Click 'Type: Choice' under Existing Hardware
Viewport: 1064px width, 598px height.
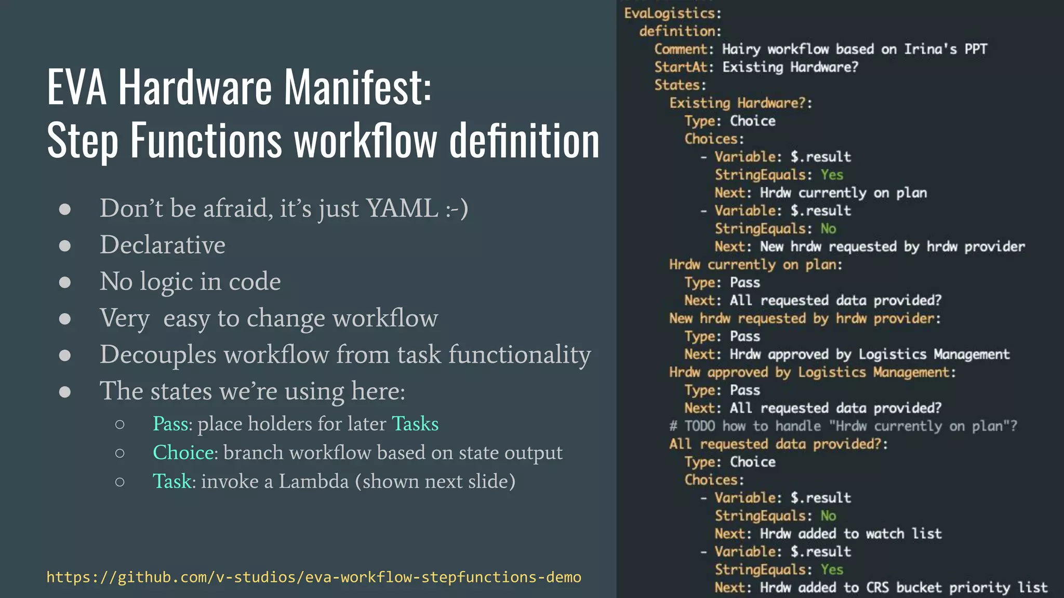point(730,121)
